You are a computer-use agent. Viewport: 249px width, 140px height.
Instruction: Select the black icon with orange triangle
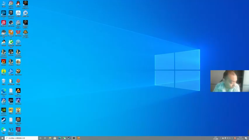point(18,92)
